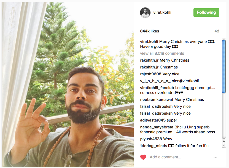Toggle the green Following button
The width and height of the screenshot is (229, 168).
[206, 13]
